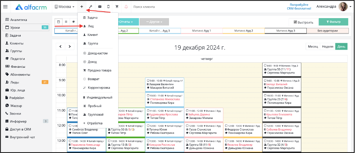The image size is (355, 153).
Task: Open Абонементы in sidebar
Action: (x=18, y=74)
